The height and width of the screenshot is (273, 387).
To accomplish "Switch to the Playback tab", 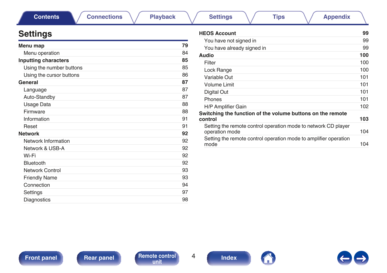I will pos(163,17).
